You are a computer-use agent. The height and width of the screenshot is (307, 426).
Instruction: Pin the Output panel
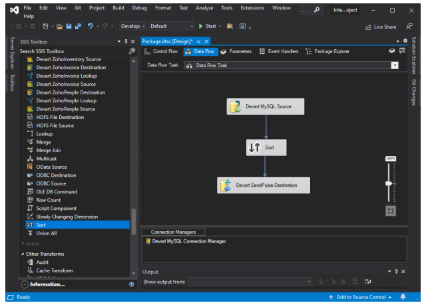[x=397, y=272]
